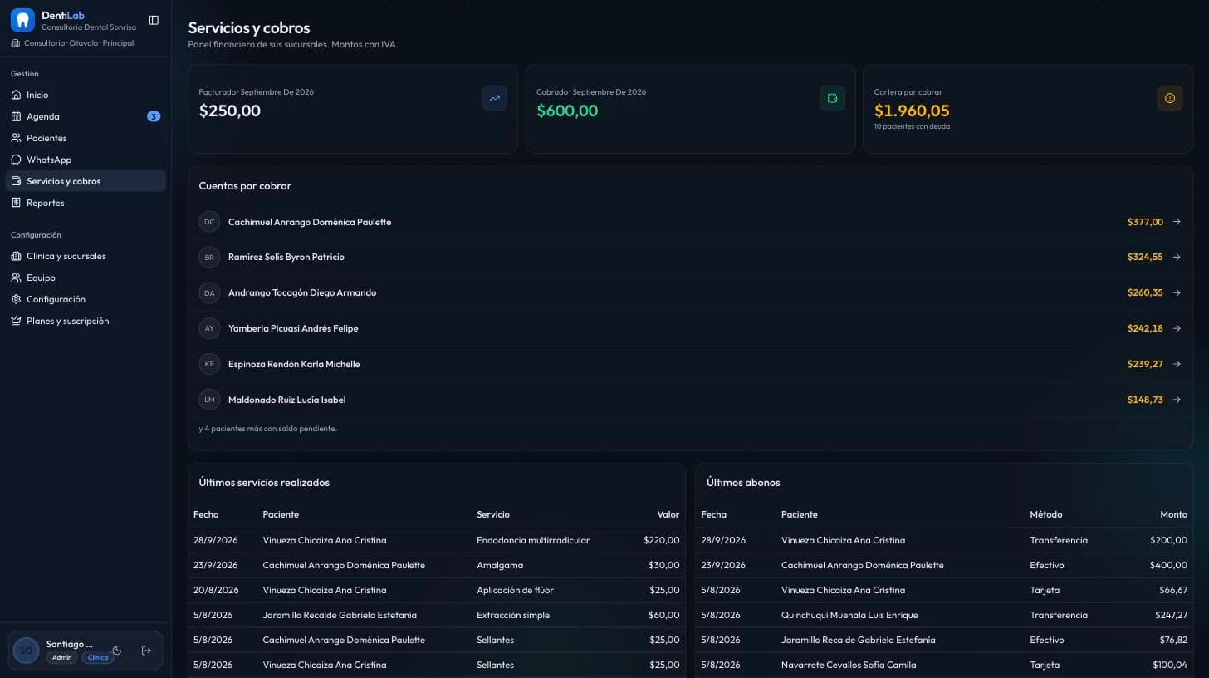The image size is (1209, 678).
Task: Click the Endodoncia multirradicular service cell
Action: pos(533,540)
